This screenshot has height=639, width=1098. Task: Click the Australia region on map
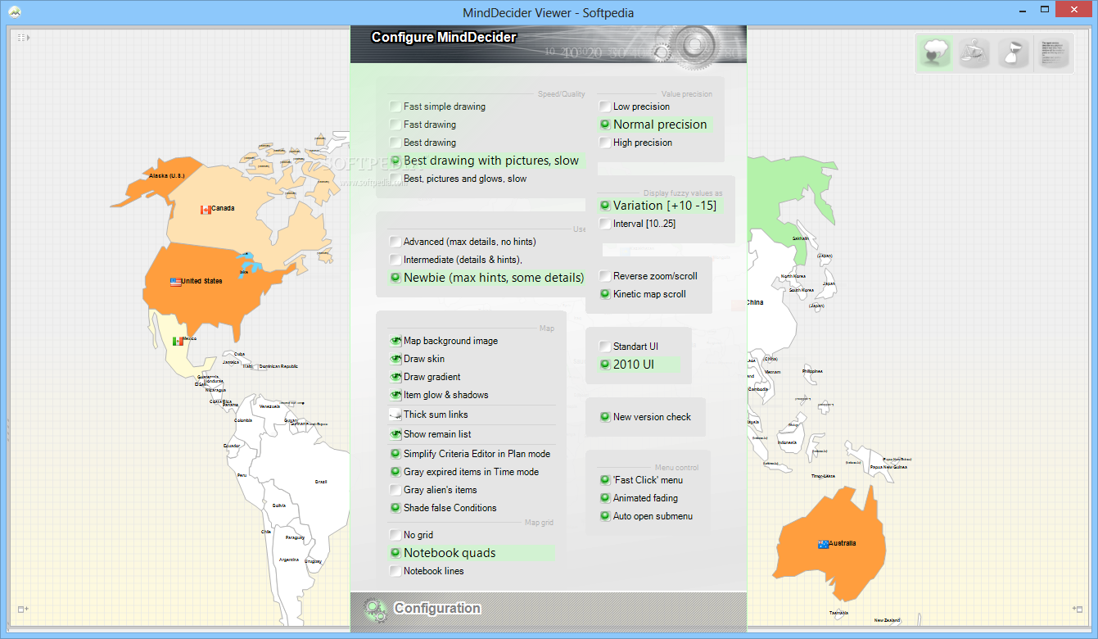click(831, 541)
